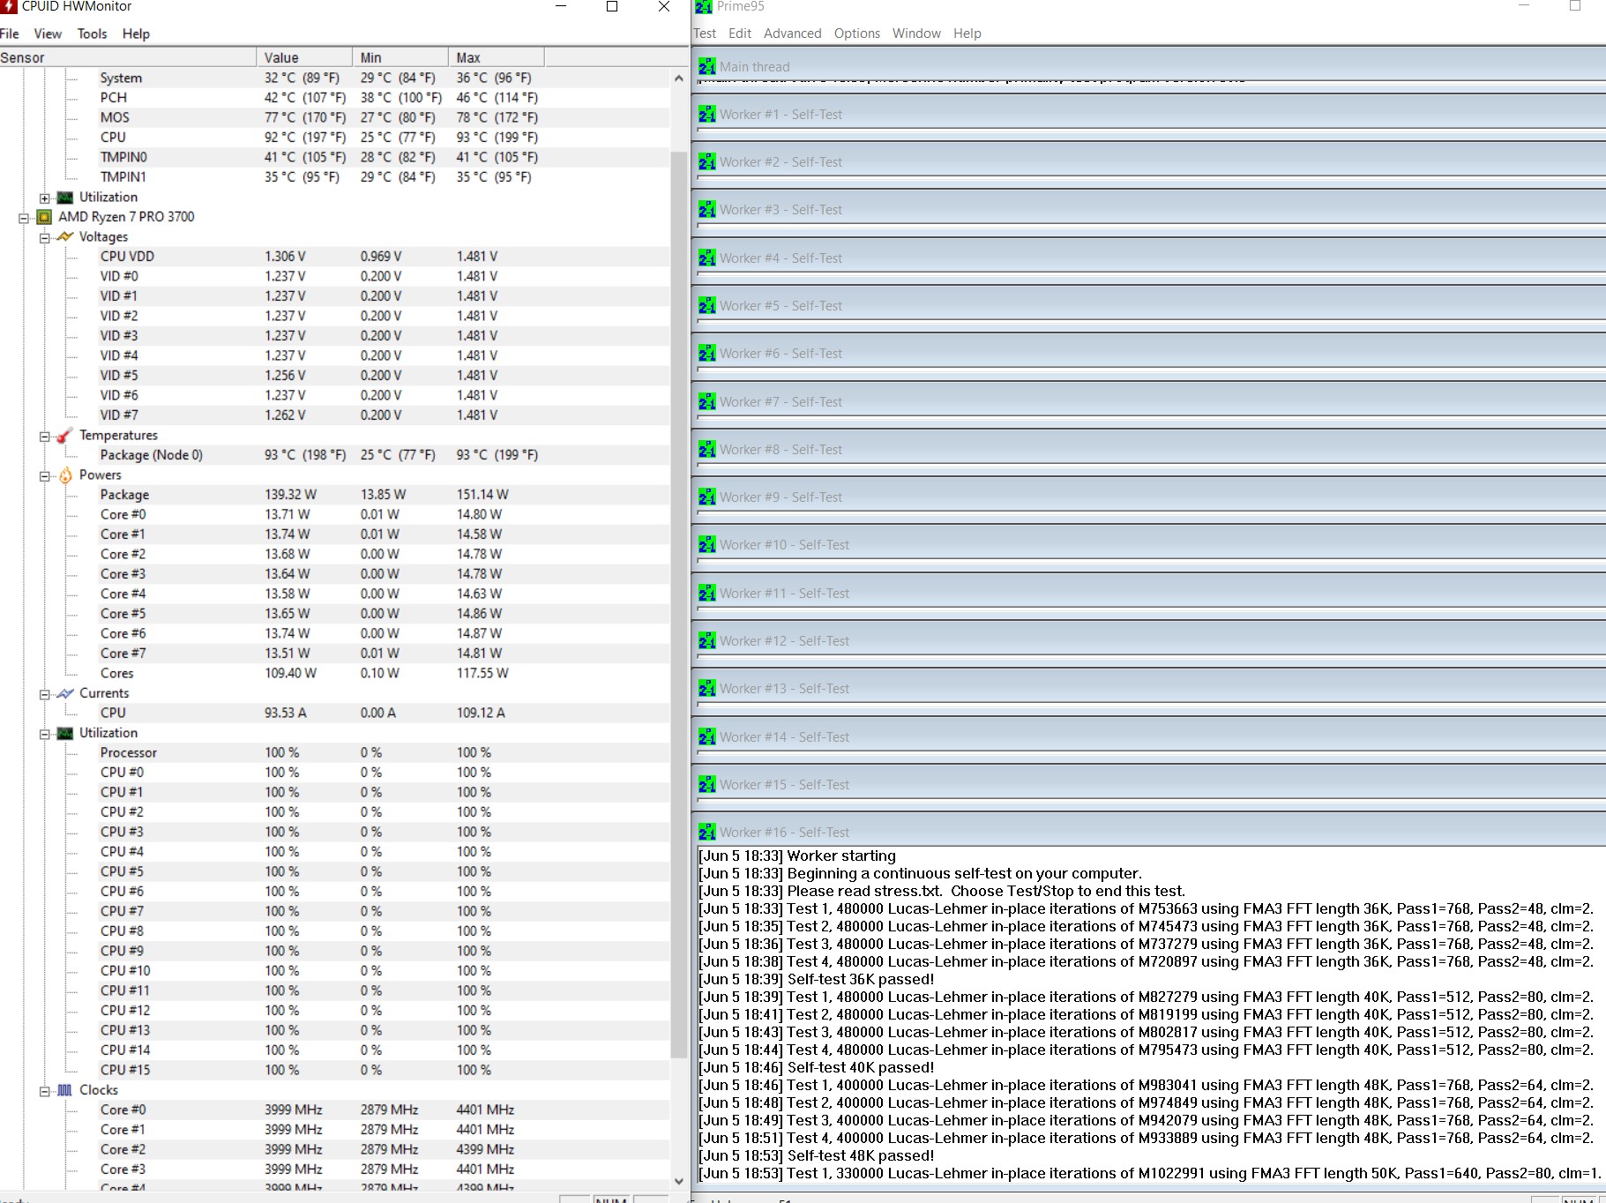Viewport: 1606px width, 1203px height.
Task: Open Prime95 Edit menu
Action: pos(740,34)
